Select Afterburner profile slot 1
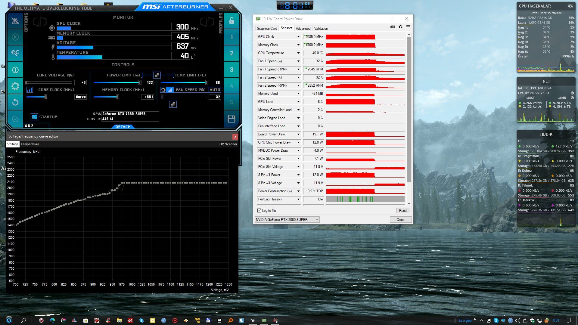578x325 pixels. (x=232, y=37)
